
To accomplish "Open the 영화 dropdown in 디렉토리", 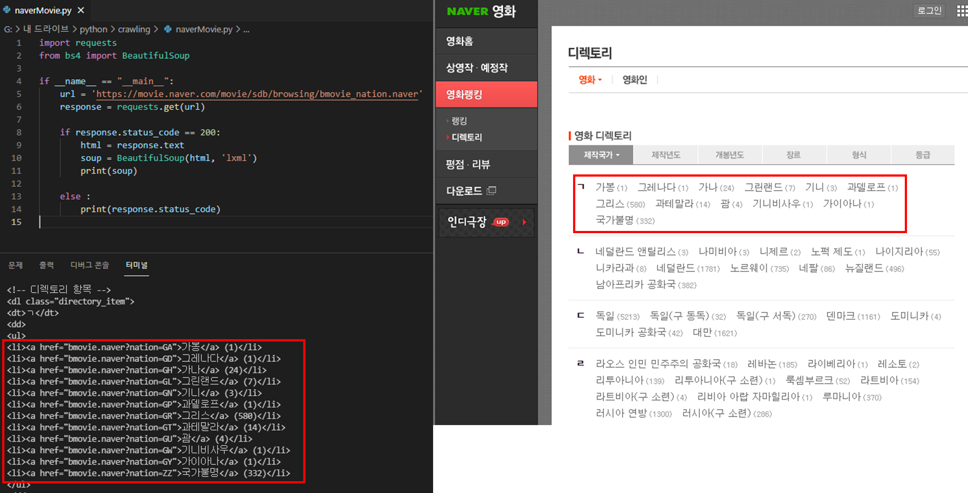I will (x=590, y=80).
